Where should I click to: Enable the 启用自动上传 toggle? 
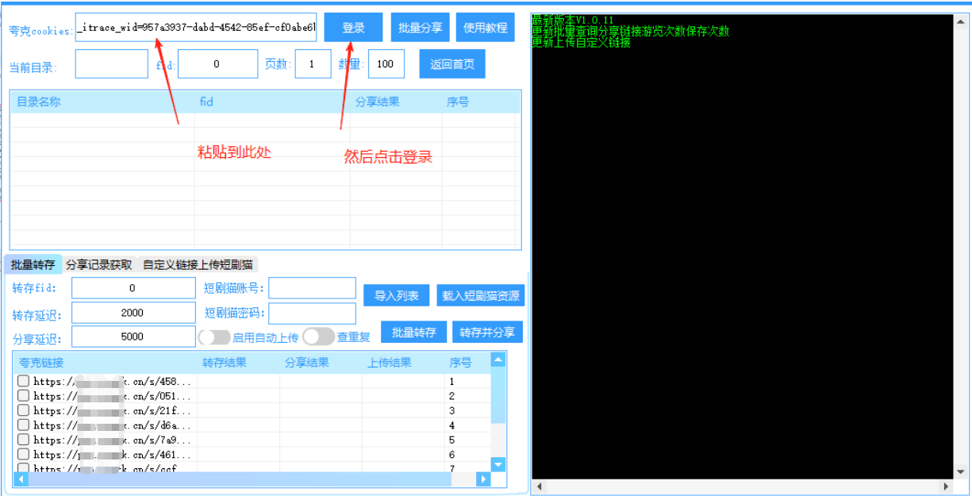click(214, 337)
